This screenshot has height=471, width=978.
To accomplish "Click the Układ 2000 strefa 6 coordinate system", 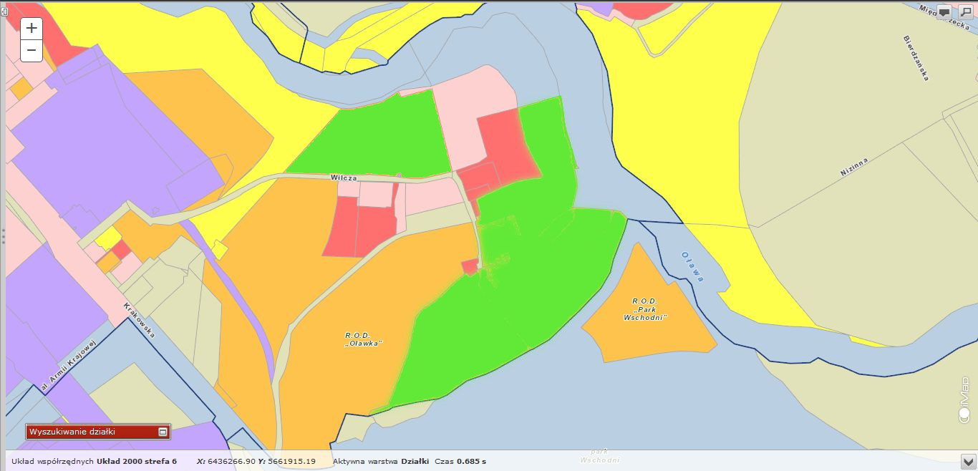I will point(136,461).
